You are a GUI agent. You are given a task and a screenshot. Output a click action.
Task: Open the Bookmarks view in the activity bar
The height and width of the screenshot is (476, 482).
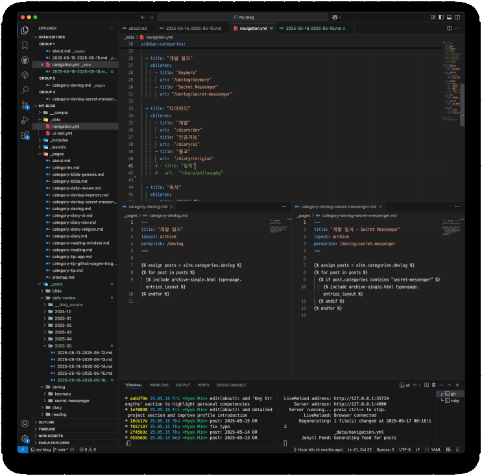[25, 45]
